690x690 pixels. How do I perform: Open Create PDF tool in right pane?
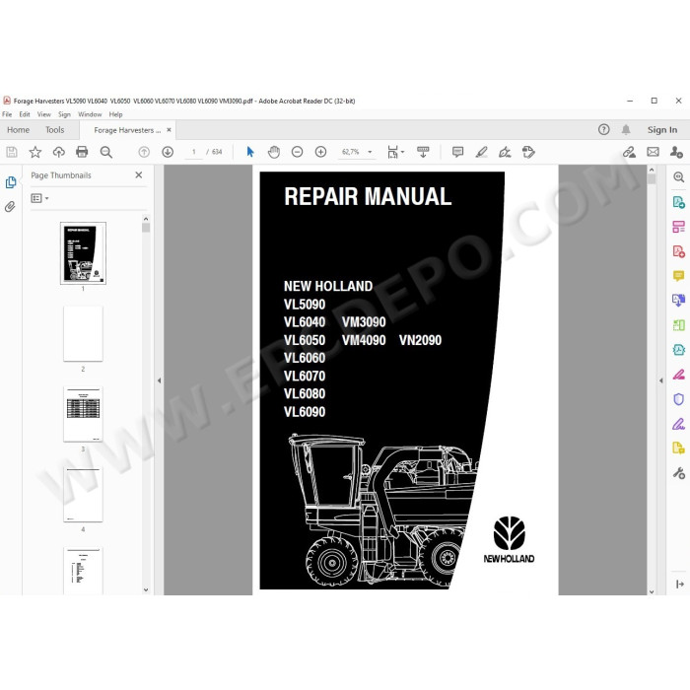coord(678,251)
